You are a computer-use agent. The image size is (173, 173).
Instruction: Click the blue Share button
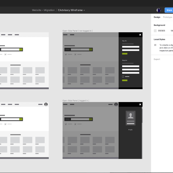pos(169,10)
